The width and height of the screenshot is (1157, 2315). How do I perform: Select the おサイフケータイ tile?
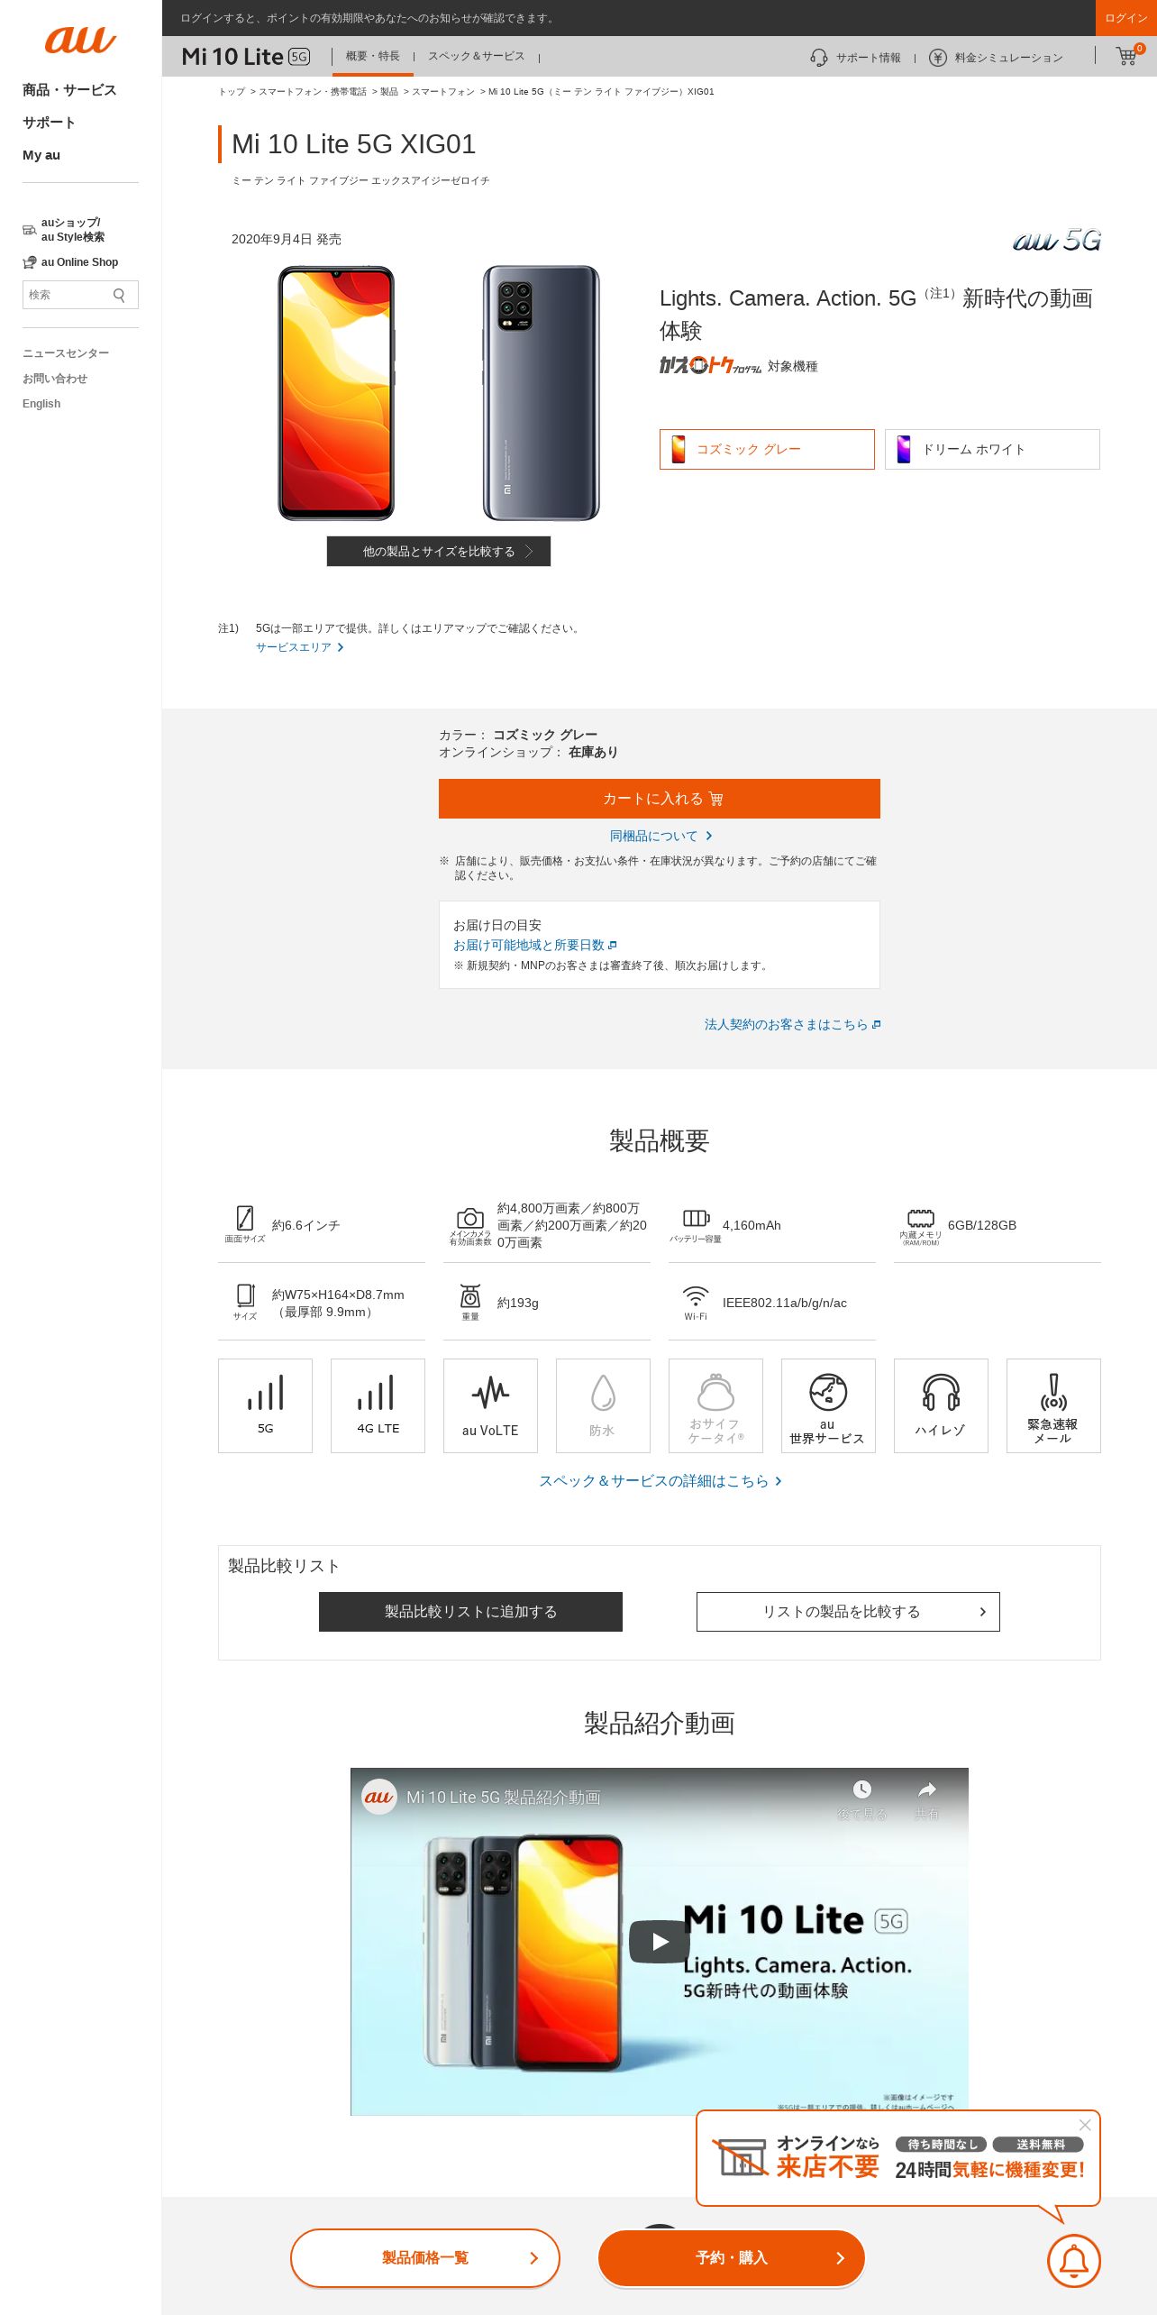[x=715, y=1405]
